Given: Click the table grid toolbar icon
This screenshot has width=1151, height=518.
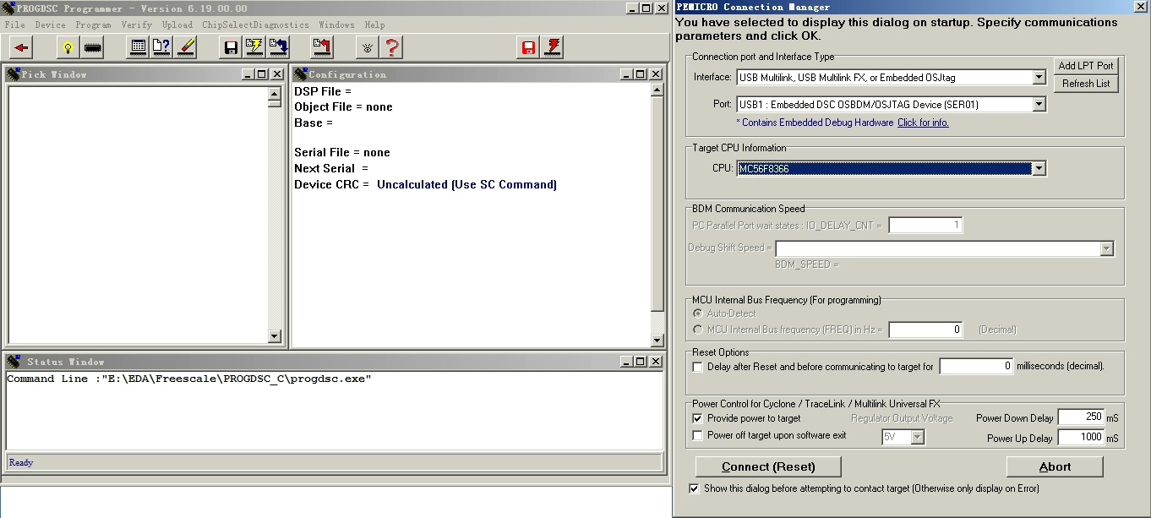Looking at the screenshot, I should click(x=139, y=47).
